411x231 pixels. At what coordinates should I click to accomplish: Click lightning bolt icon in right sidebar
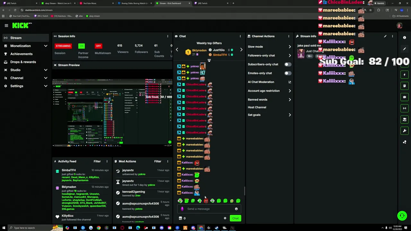pyautogui.click(x=405, y=74)
